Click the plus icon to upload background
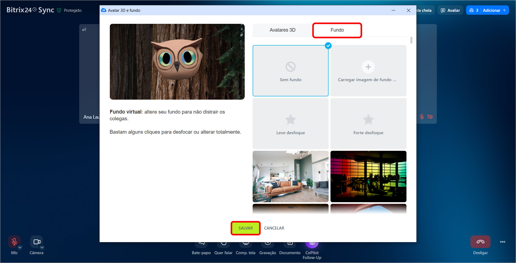Image resolution: width=516 pixels, height=263 pixels. tap(368, 67)
